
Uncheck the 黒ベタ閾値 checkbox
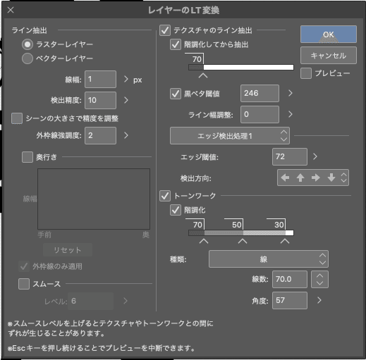point(176,94)
